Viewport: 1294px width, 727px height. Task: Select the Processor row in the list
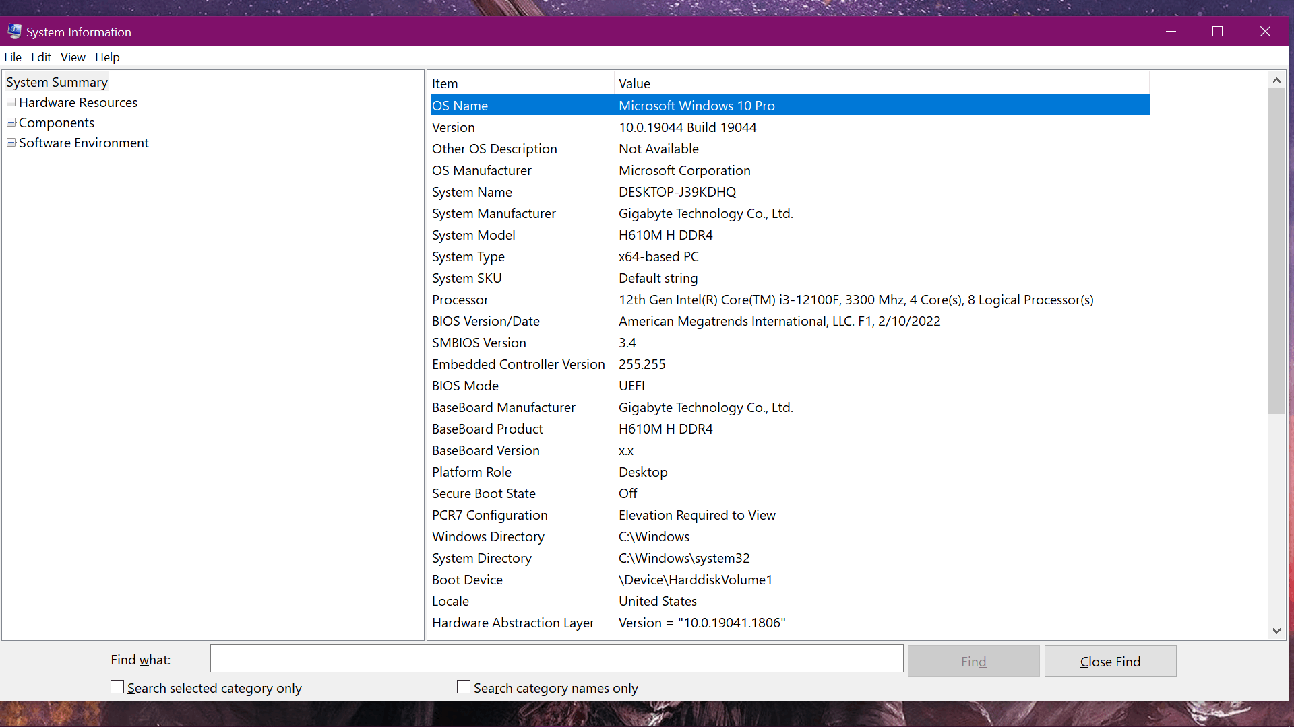(x=460, y=300)
